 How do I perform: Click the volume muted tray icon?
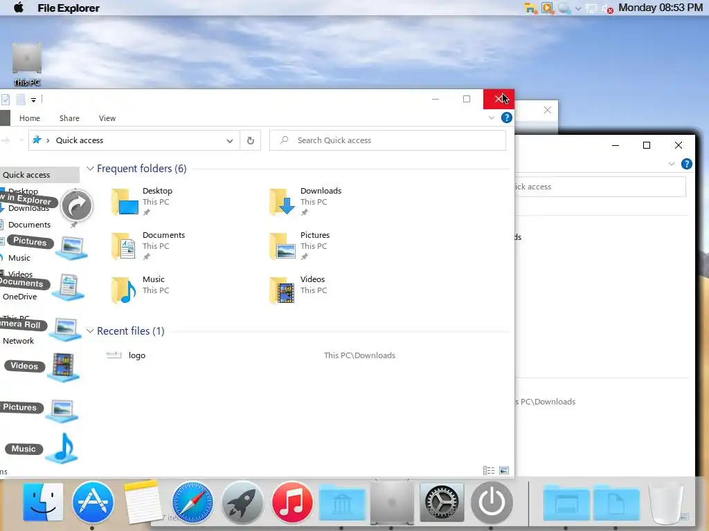pyautogui.click(x=607, y=8)
